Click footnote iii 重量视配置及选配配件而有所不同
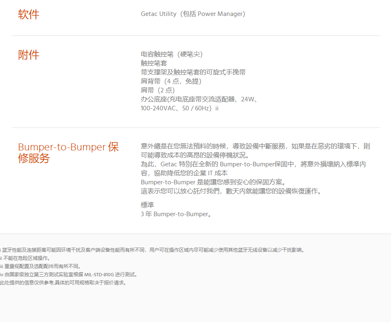The width and height of the screenshot is (391, 322). pos(41,266)
